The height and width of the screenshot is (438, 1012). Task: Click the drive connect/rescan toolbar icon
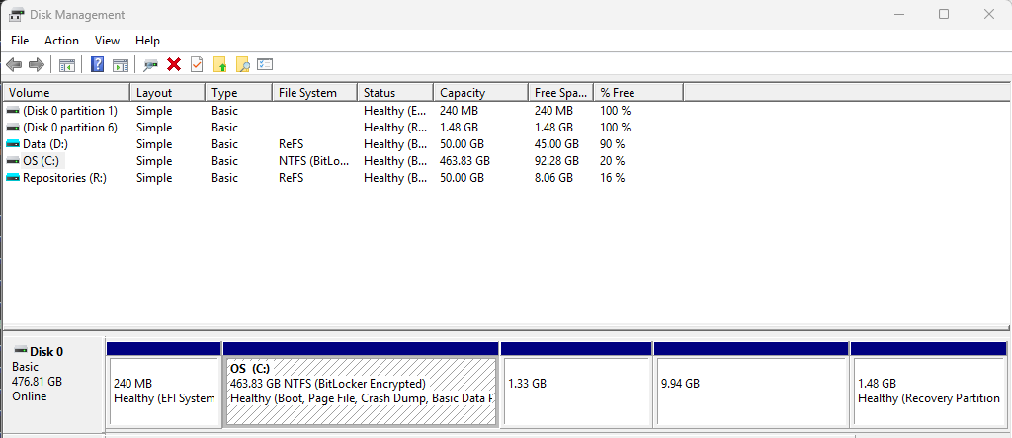click(150, 65)
